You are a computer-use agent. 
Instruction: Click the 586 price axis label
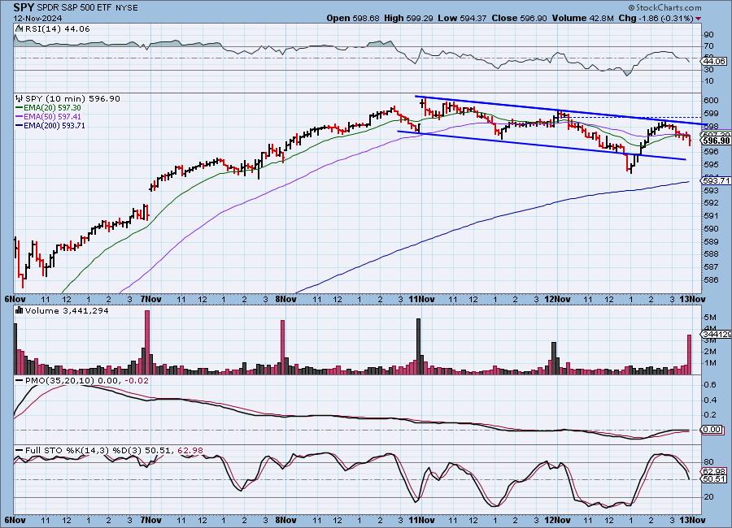point(711,280)
